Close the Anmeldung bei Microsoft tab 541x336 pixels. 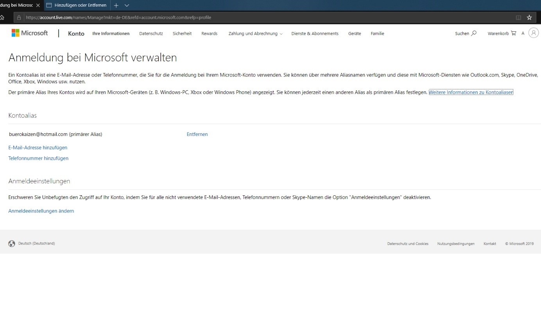tap(38, 5)
